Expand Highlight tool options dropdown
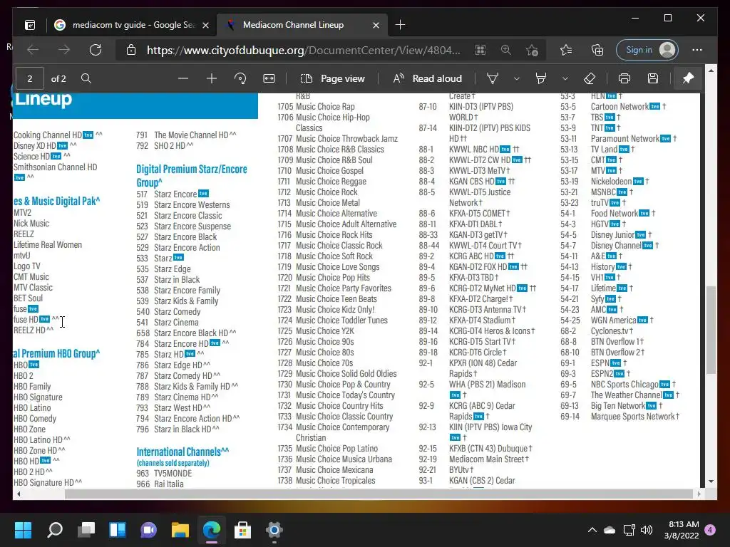Screen dimensions: 730x547 [565, 78]
